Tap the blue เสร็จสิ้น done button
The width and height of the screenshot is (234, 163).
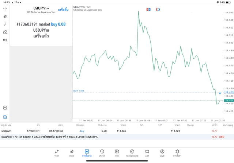pyautogui.click(x=63, y=10)
